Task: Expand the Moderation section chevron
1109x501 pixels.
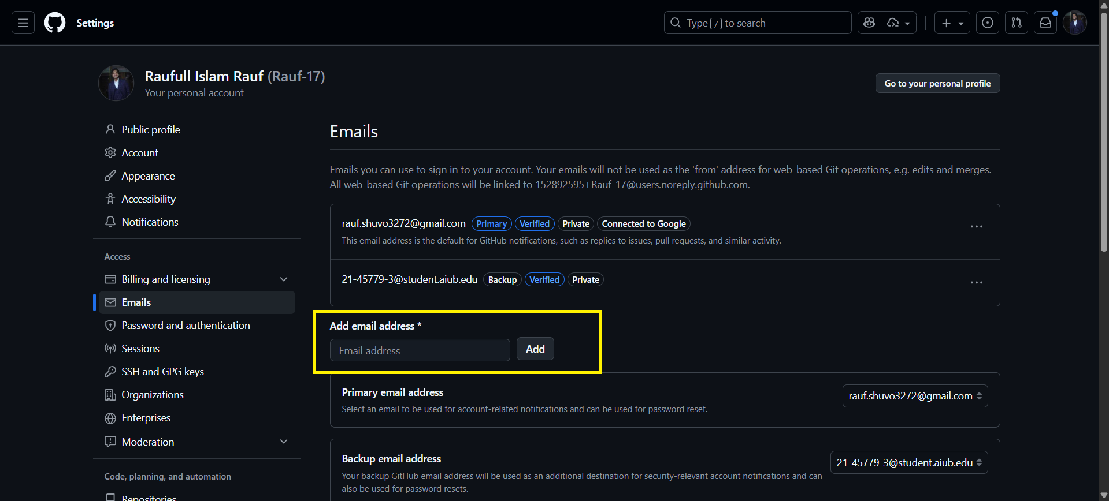Action: (284, 442)
